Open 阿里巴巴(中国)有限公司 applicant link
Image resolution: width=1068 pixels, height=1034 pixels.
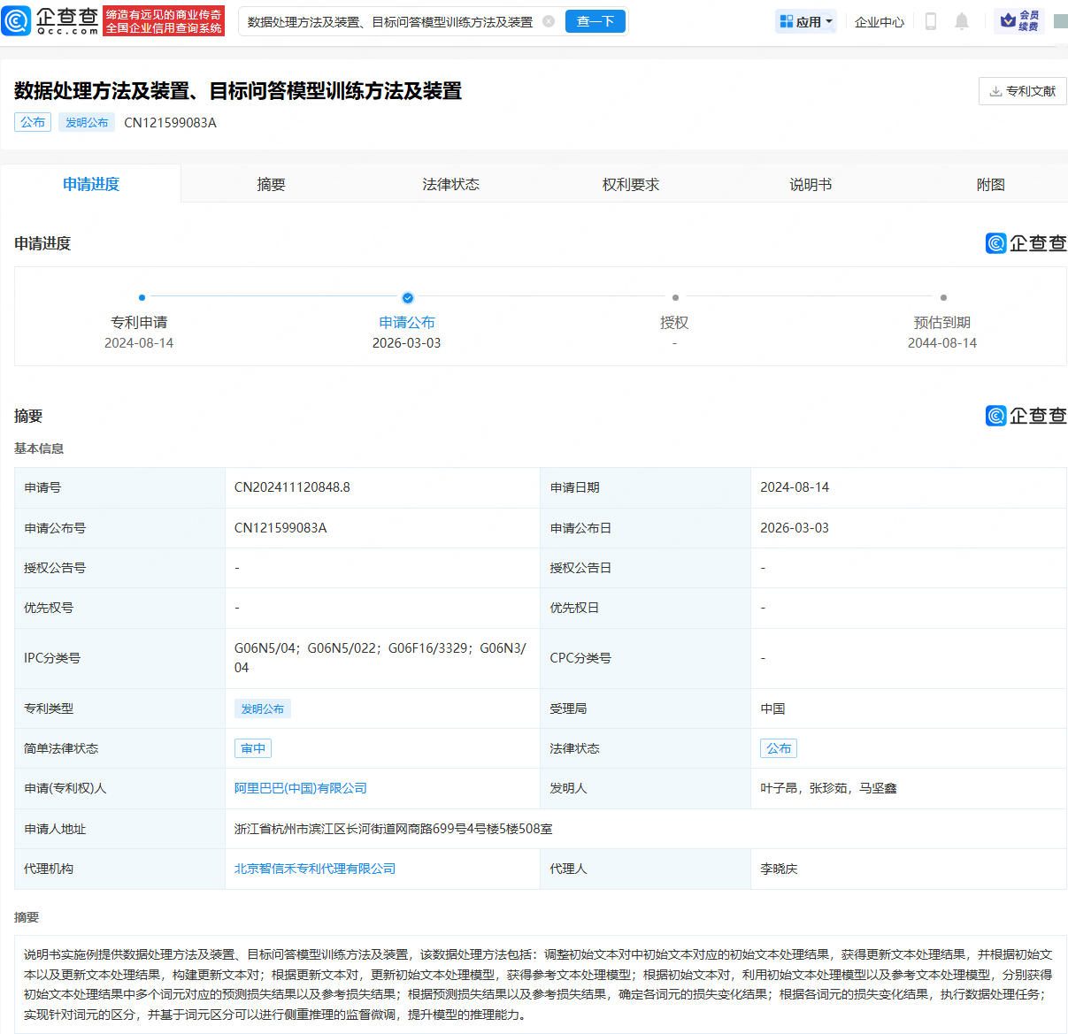click(300, 788)
